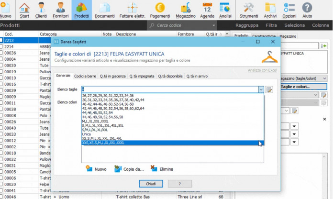334x199 pixels.
Task: Click Nuovo button in Taglie e colori dialog
Action: [x=96, y=169]
